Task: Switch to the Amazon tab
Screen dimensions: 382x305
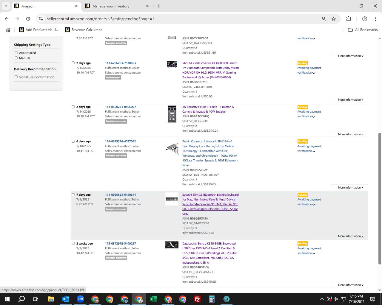Action: click(46, 6)
